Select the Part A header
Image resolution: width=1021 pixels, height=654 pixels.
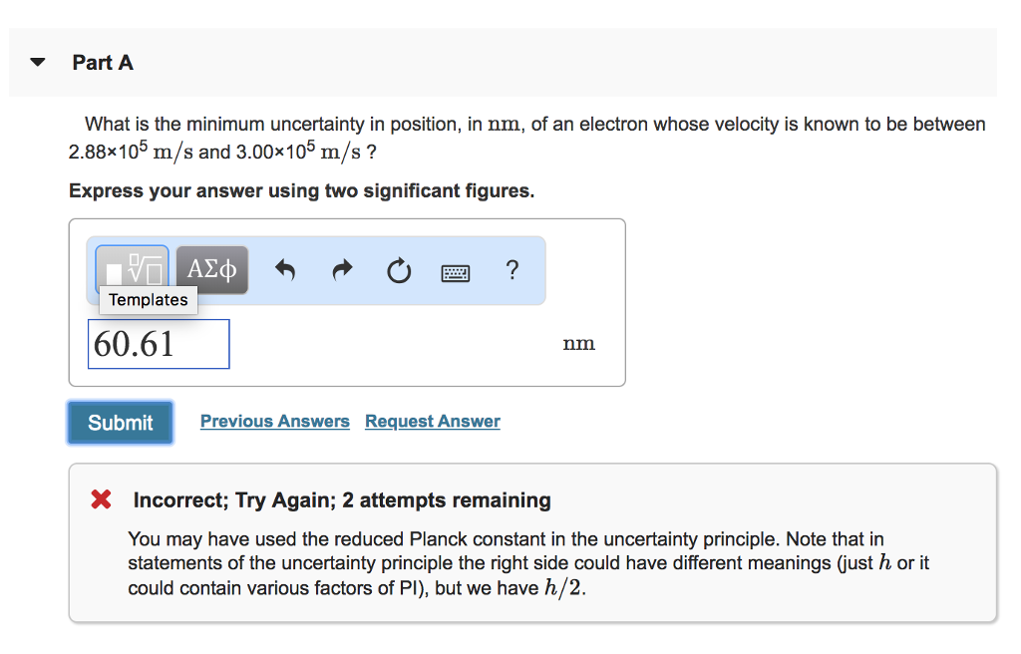(x=103, y=62)
